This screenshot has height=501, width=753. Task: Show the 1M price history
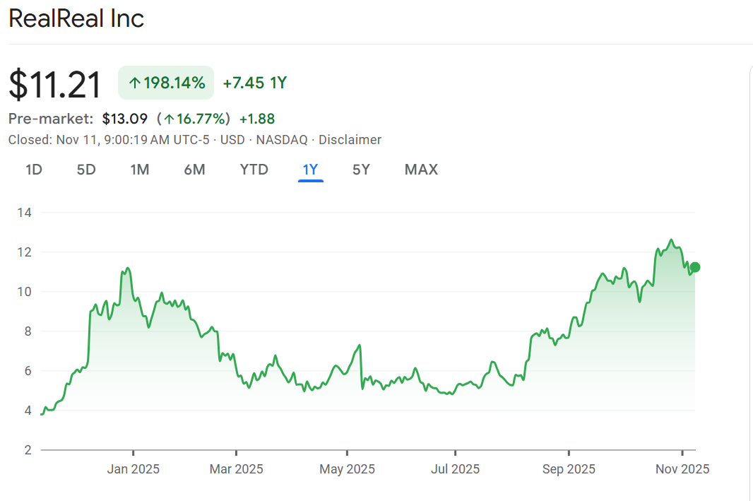click(x=140, y=170)
